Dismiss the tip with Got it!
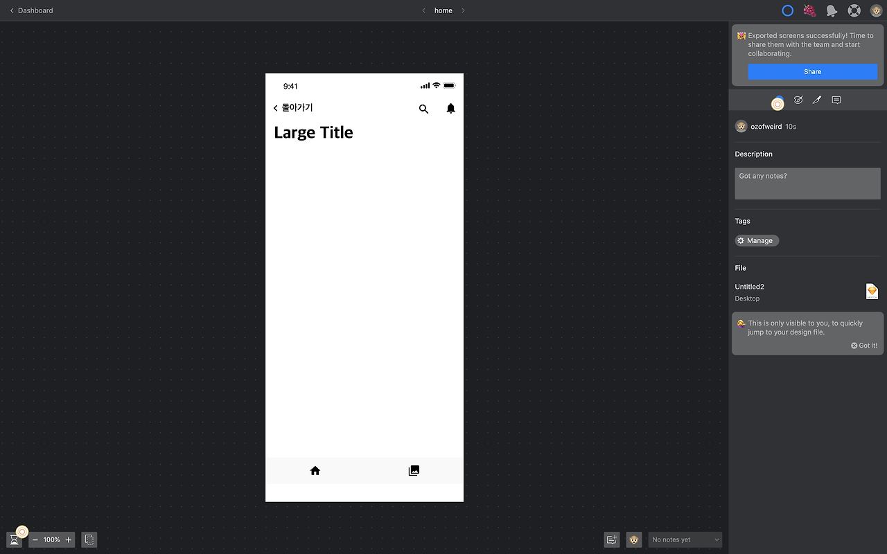 click(864, 346)
